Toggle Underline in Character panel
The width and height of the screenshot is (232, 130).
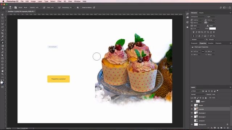(x=211, y=32)
